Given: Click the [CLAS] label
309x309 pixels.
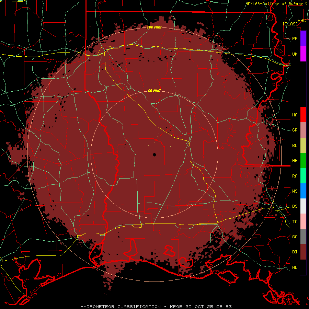Looking at the screenshot, I should pos(290,24).
